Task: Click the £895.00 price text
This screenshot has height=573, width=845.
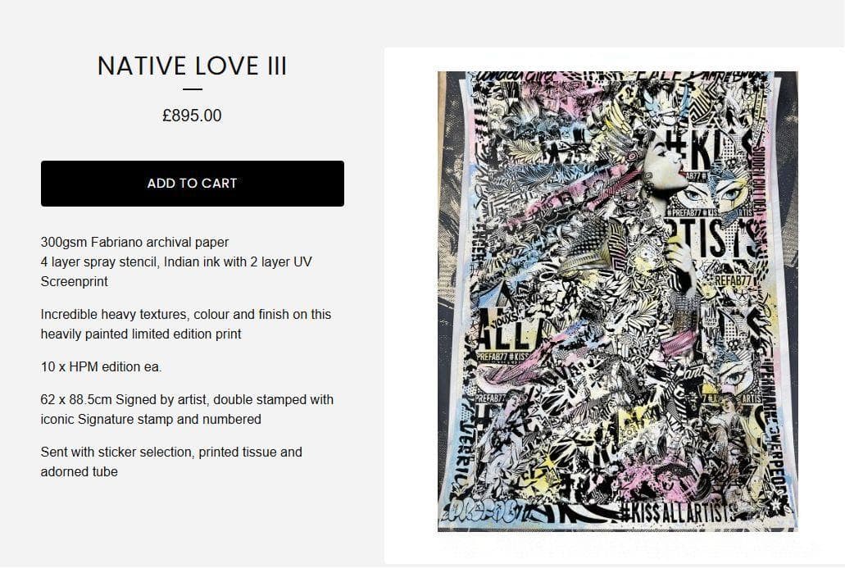Action: click(193, 116)
